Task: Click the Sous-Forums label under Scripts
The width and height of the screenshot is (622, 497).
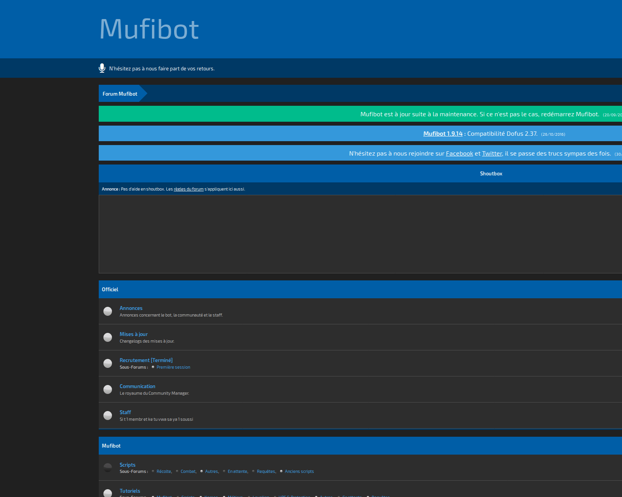Action: coord(134,471)
